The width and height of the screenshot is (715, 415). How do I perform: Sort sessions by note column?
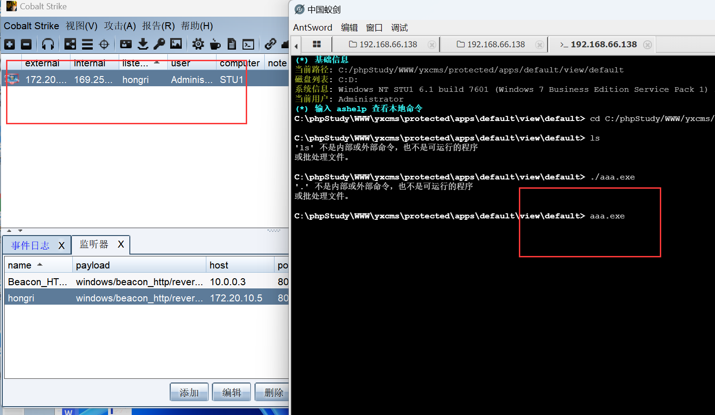point(277,63)
